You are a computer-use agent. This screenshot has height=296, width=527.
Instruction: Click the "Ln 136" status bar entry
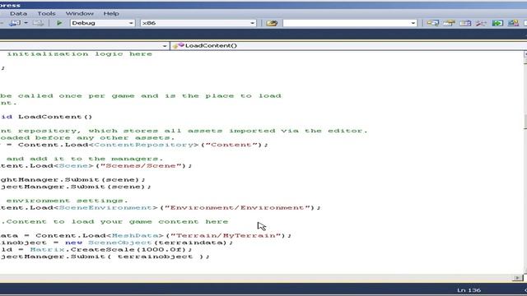[x=469, y=290]
